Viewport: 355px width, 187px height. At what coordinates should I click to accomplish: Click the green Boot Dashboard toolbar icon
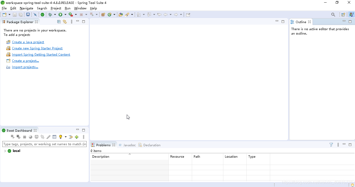click(x=42, y=15)
